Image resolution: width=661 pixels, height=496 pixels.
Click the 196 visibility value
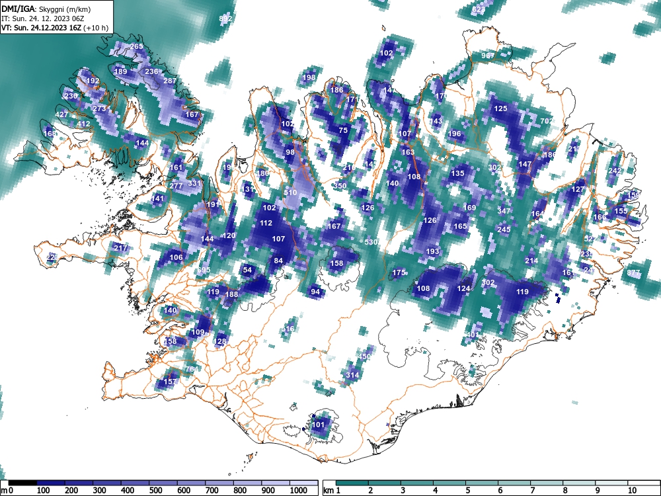coord(455,134)
